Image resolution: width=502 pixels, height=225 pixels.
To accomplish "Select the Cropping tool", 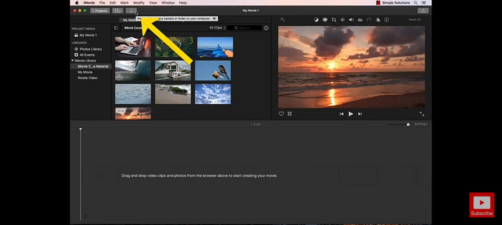I will pyautogui.click(x=334, y=20).
